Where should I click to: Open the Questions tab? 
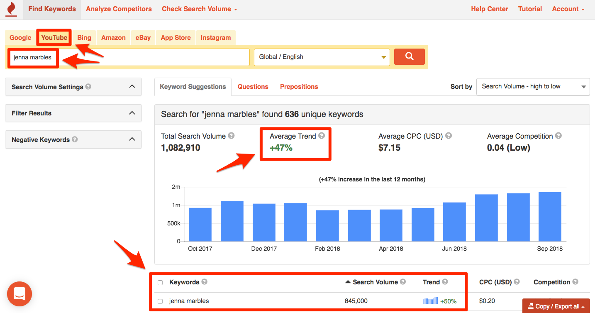coord(253,87)
